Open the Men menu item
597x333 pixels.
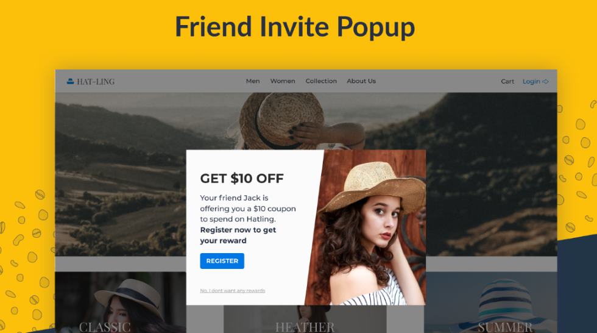point(253,81)
